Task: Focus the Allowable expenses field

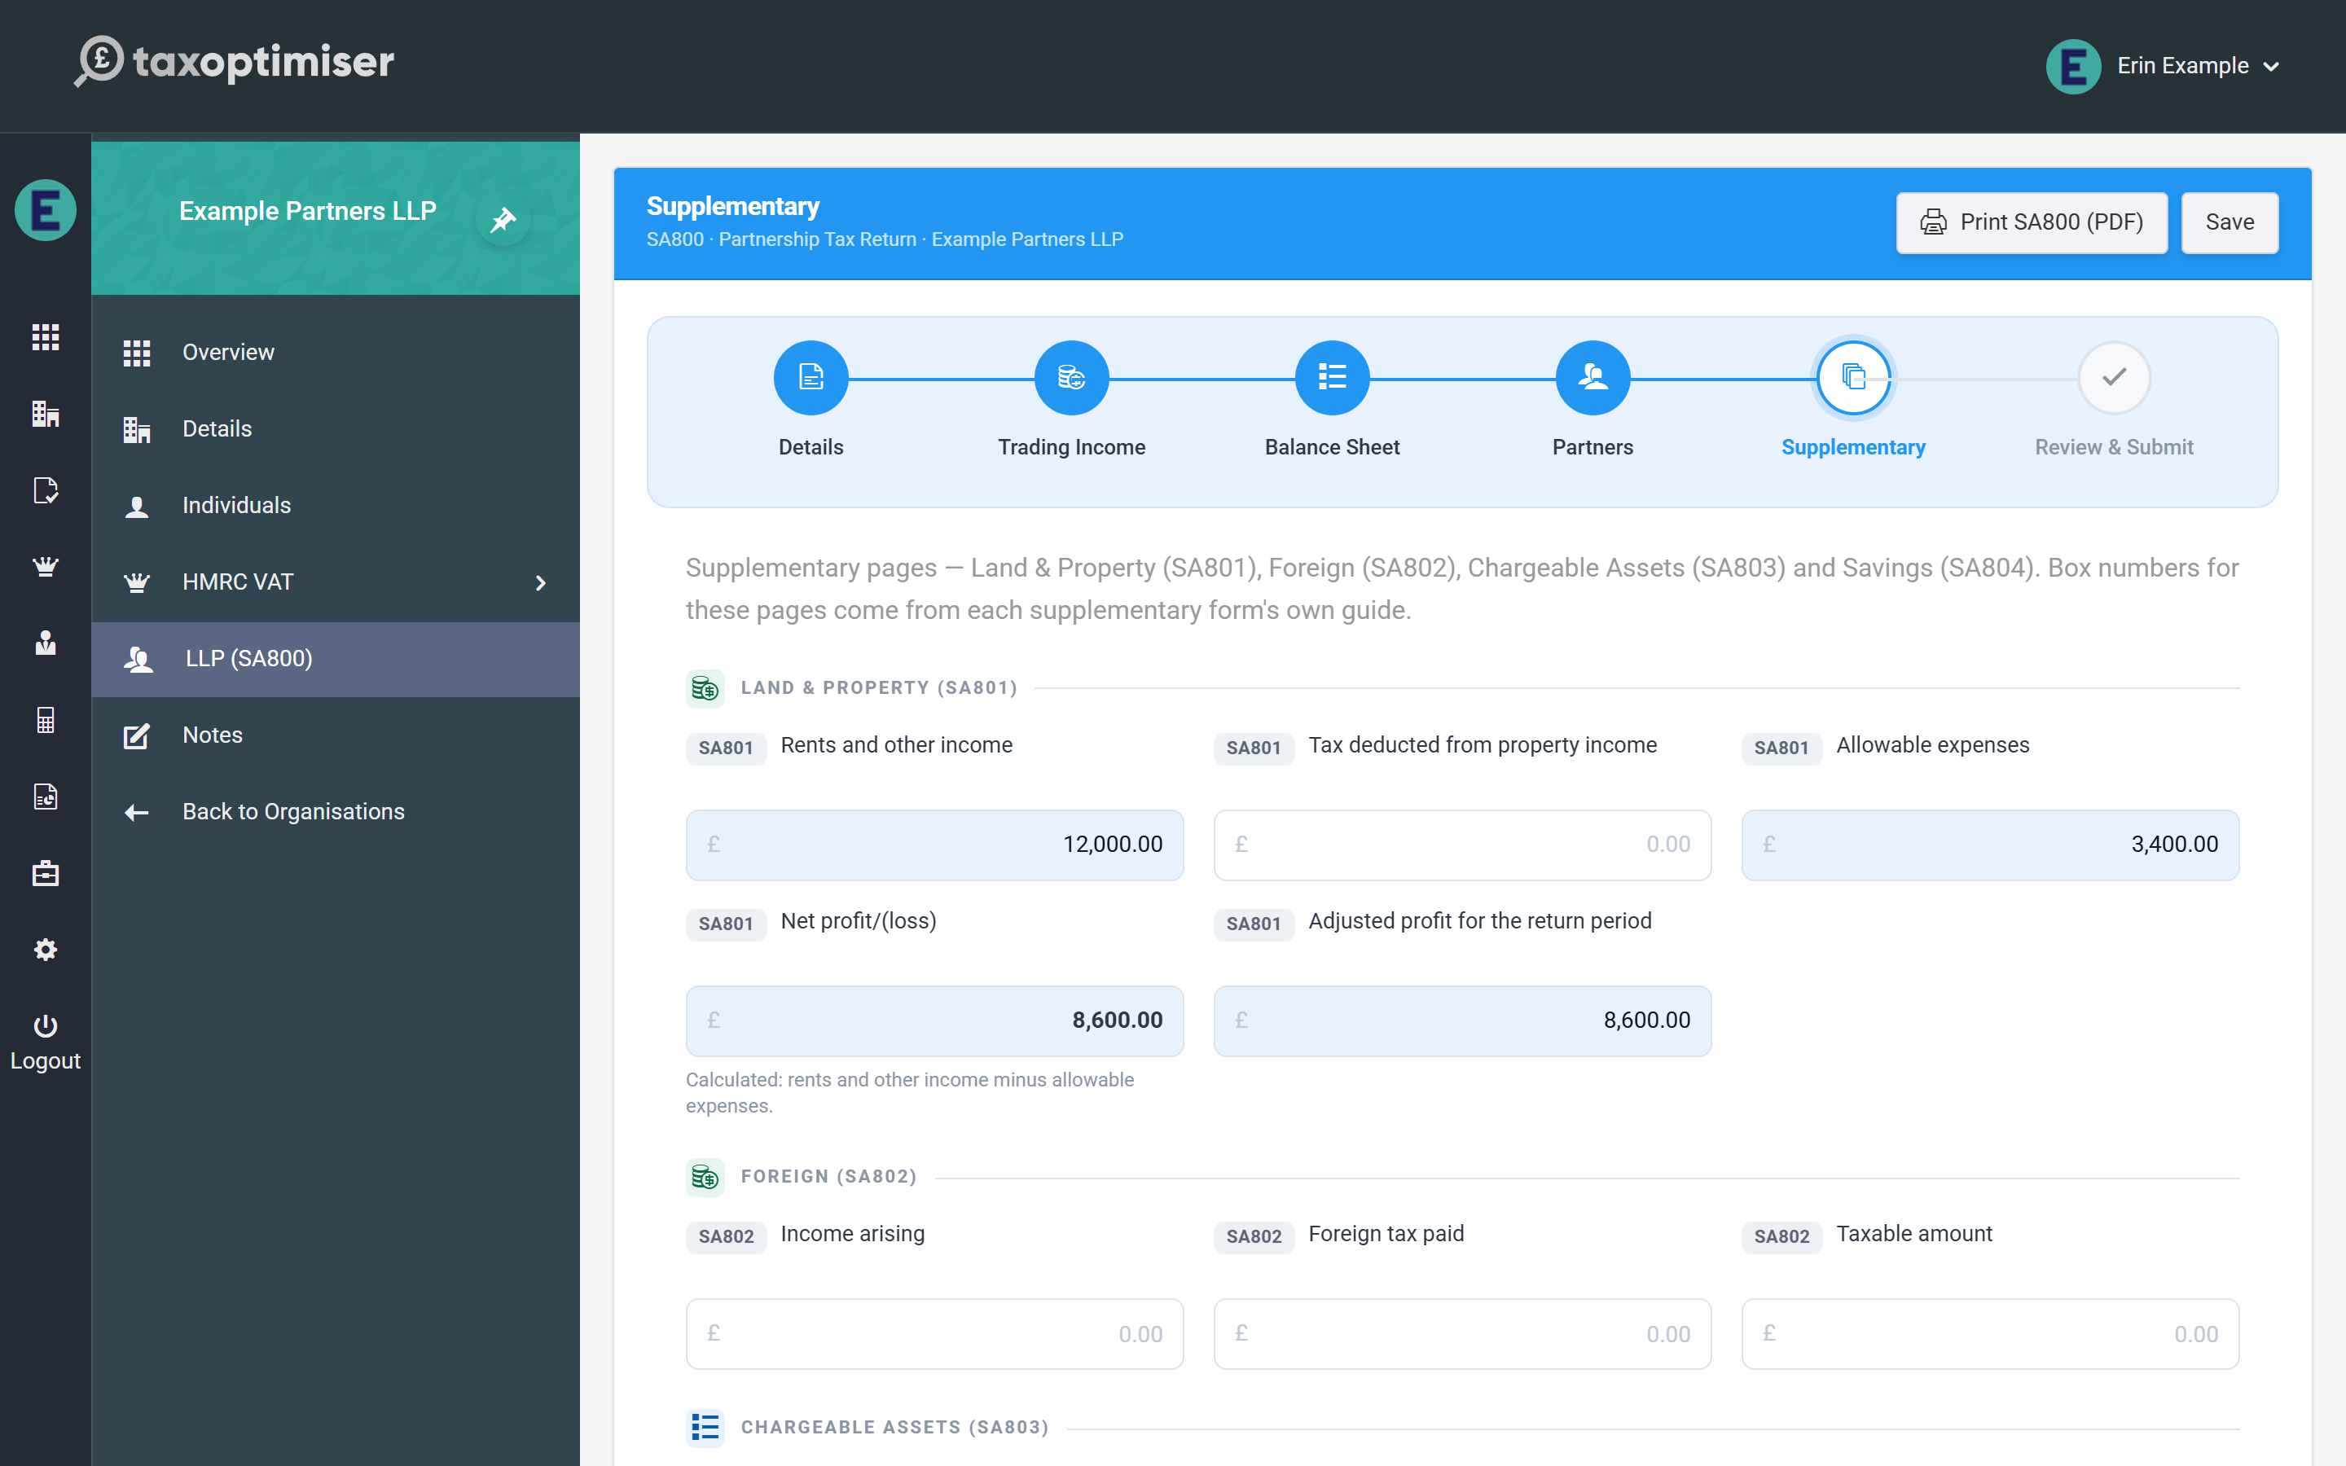Action: (1990, 845)
